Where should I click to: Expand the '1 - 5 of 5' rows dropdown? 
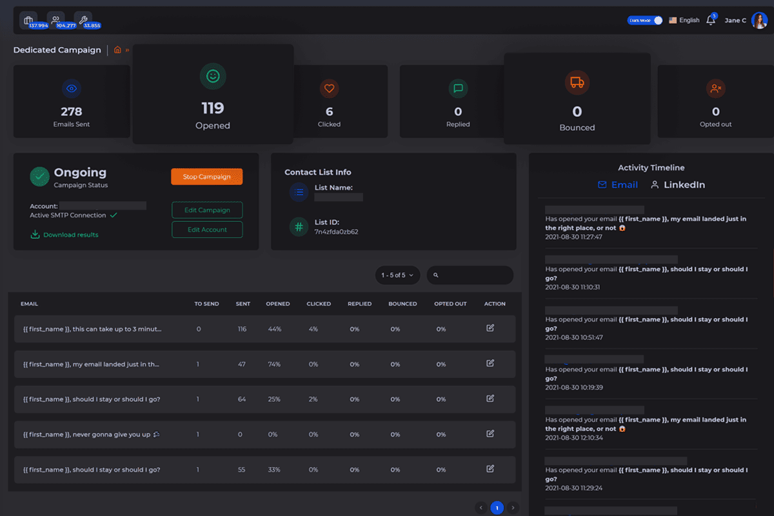click(x=397, y=275)
